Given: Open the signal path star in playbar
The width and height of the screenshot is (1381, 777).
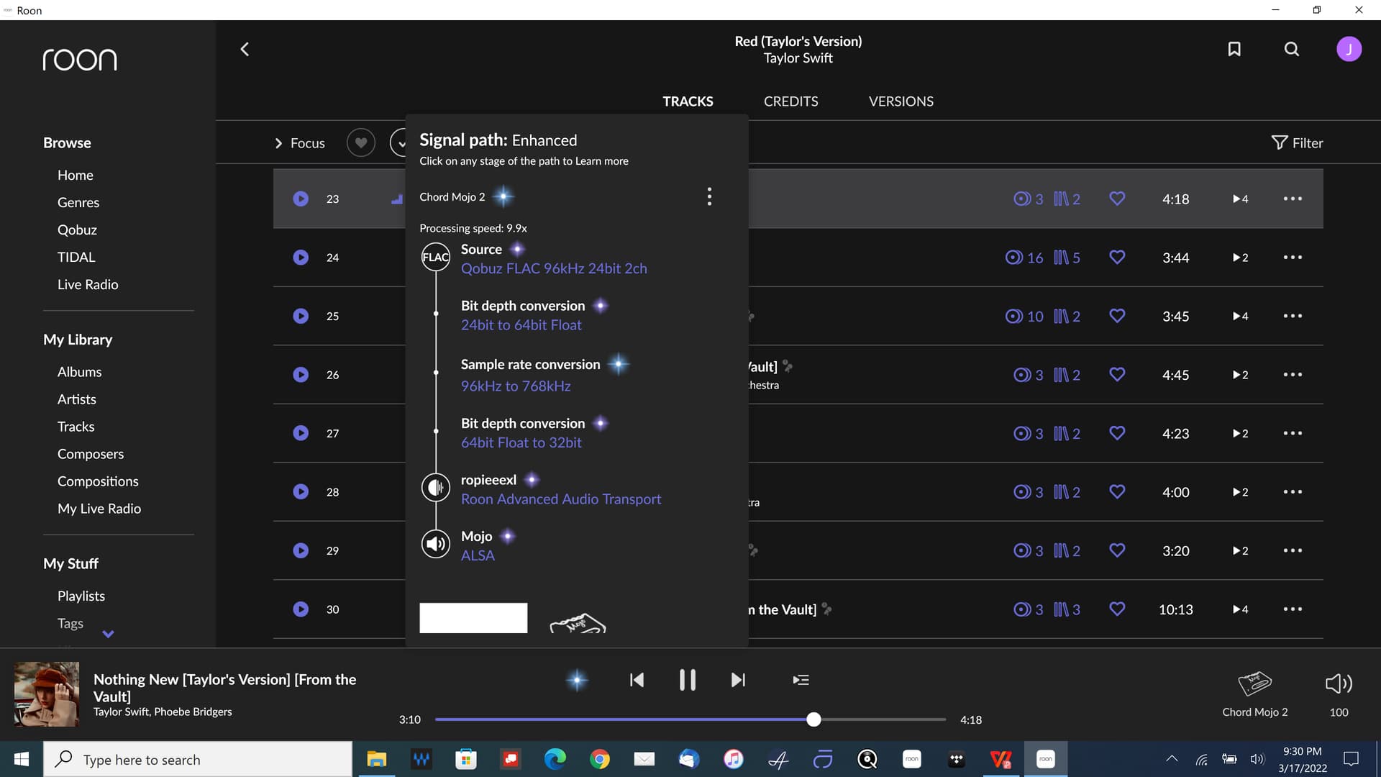Looking at the screenshot, I should tap(577, 680).
